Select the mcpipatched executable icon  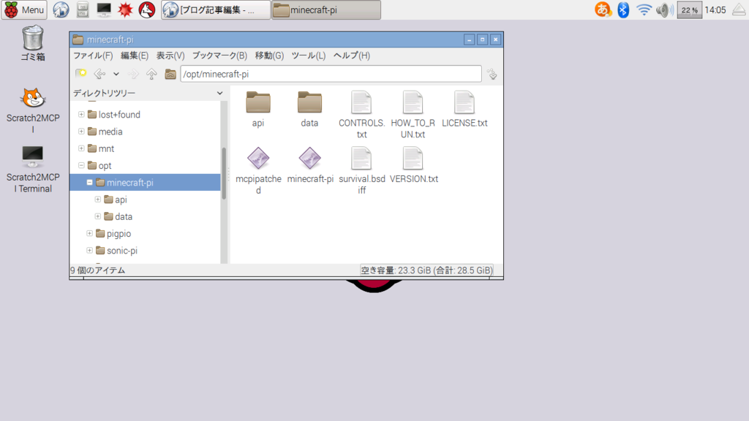point(258,158)
